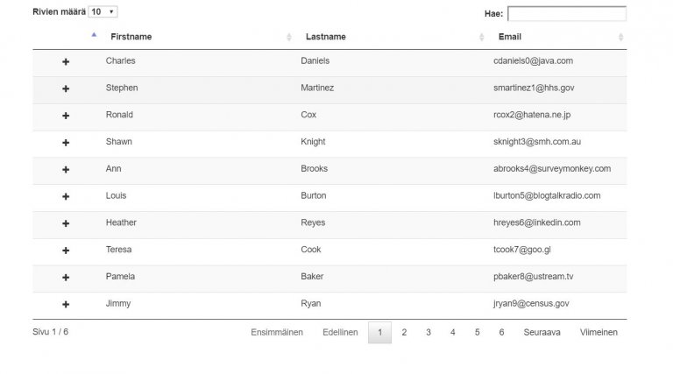Click plus icon beside Jimmy Ryan
673x374 pixels.
point(66,305)
